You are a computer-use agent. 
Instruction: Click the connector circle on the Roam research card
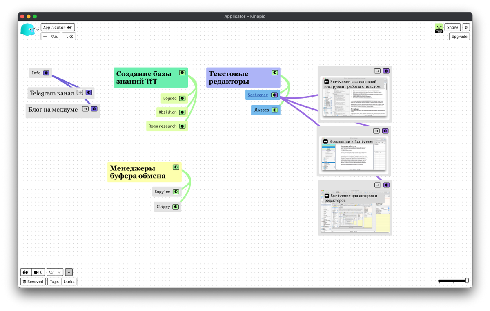pyautogui.click(x=182, y=126)
